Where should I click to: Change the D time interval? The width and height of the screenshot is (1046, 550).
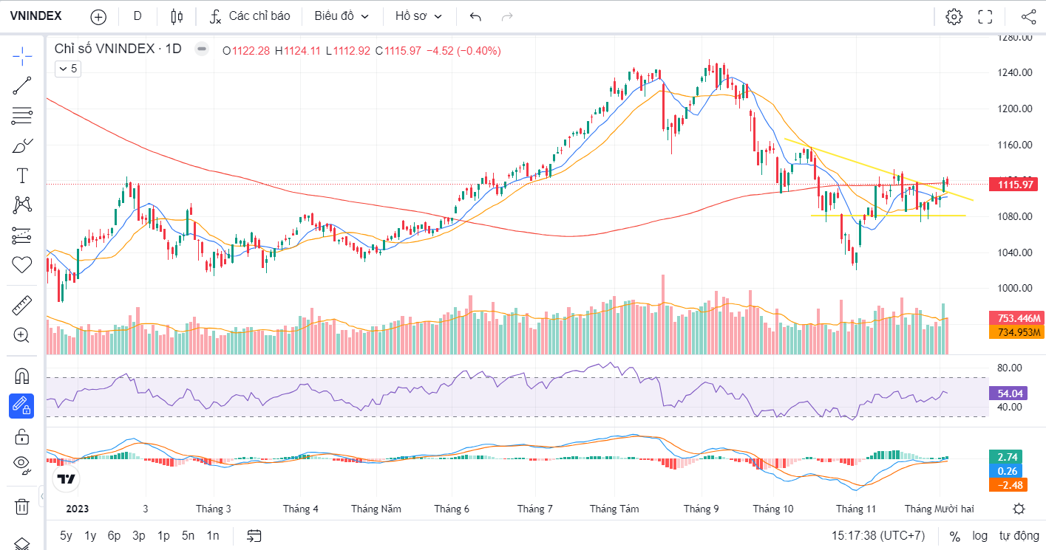coord(137,16)
